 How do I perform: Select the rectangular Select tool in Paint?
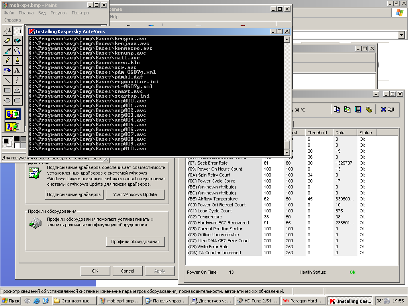click(x=18, y=31)
